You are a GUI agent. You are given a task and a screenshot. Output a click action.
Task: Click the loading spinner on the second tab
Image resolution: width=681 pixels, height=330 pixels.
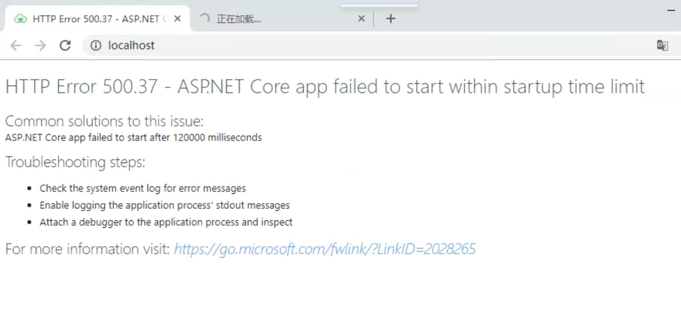pyautogui.click(x=205, y=18)
